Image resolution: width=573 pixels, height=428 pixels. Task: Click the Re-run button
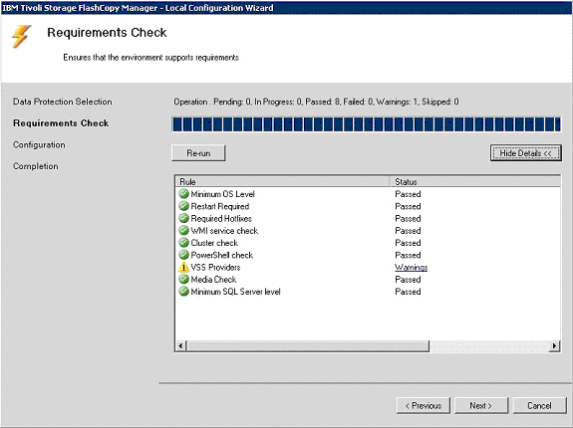point(198,153)
